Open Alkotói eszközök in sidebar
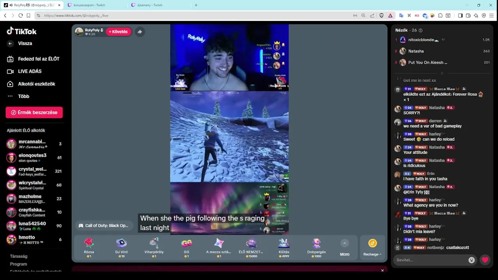The image size is (498, 280). [x=32, y=84]
